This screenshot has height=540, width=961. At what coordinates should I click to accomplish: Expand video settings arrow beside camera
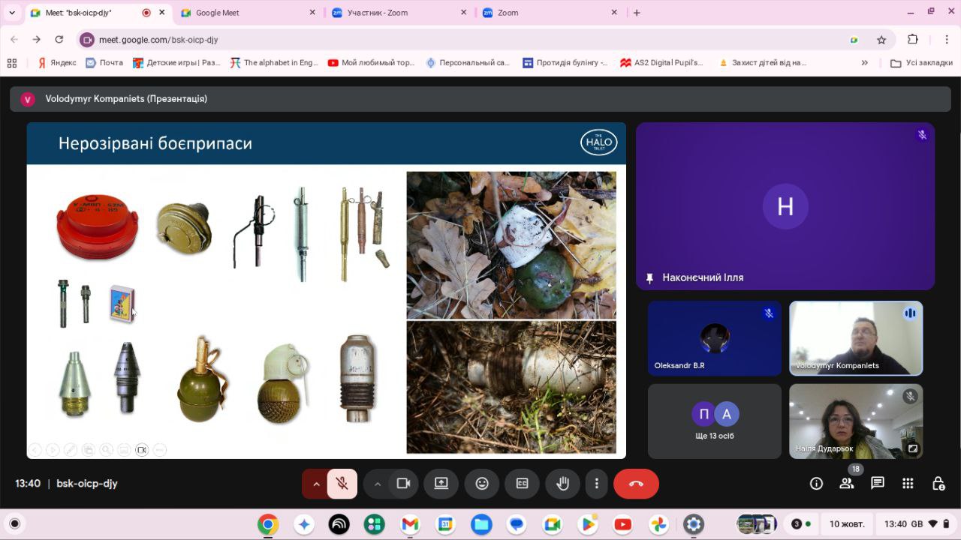(x=378, y=484)
